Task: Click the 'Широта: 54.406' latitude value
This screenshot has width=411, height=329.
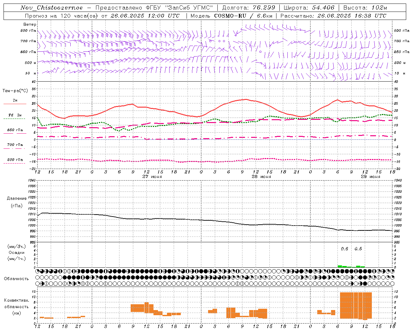Action: click(309, 8)
